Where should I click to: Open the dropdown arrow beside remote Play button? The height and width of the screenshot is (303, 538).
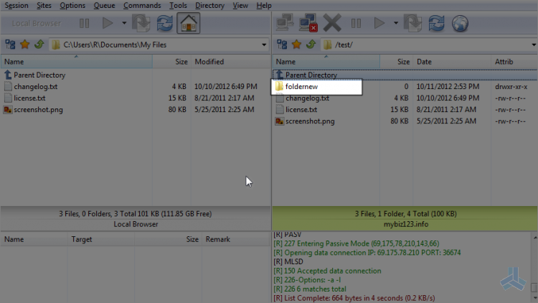click(x=395, y=23)
